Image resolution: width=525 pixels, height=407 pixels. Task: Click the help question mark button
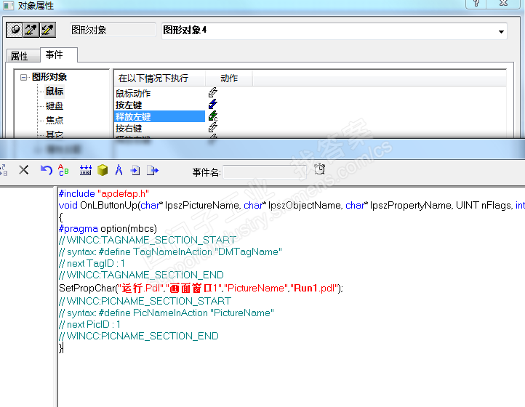476,4
